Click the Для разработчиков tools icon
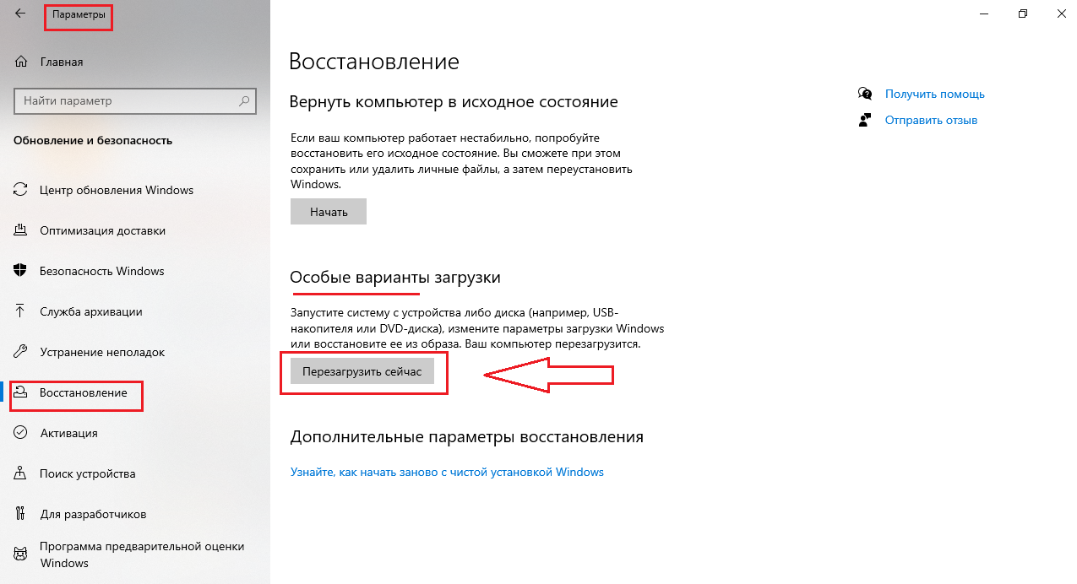Image resolution: width=1077 pixels, height=584 pixels. [21, 514]
